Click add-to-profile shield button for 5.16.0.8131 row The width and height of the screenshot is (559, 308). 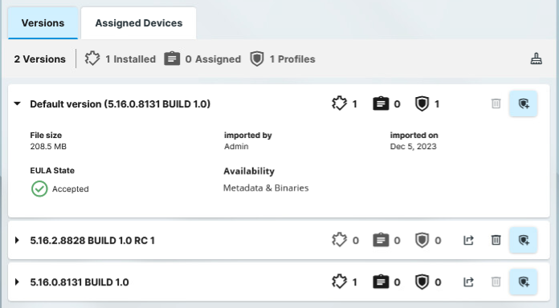(523, 282)
